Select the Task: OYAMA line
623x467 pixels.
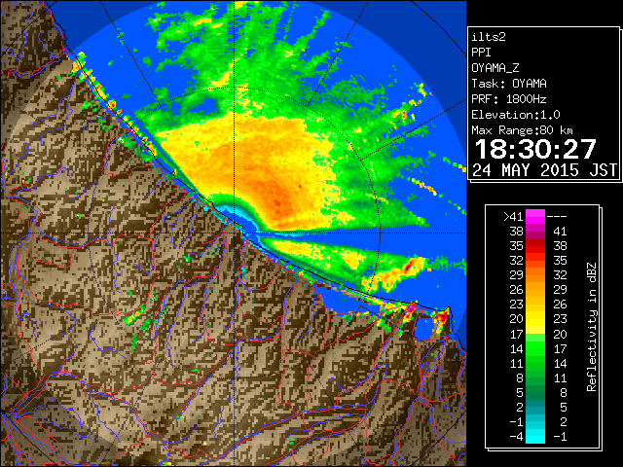509,84
